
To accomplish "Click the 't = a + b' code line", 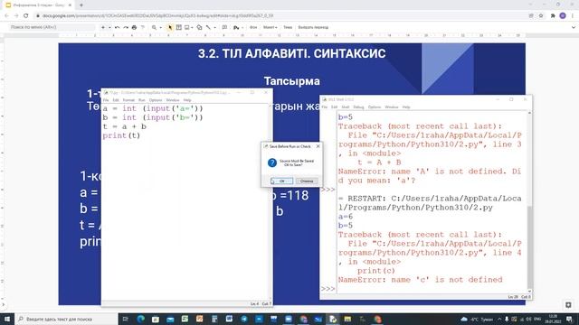I will (x=125, y=126).
